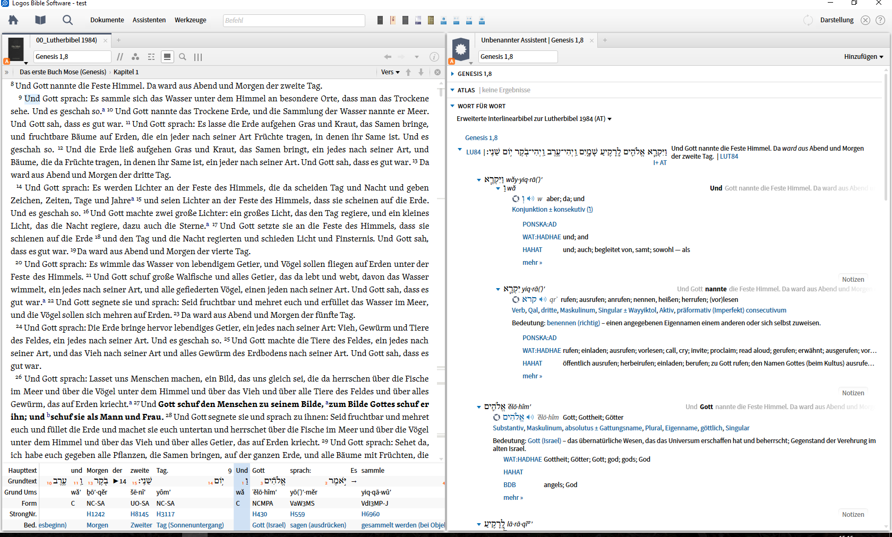The image size is (892, 537).
Task: Open benennen (richtig) sense link
Action: pyautogui.click(x=573, y=323)
